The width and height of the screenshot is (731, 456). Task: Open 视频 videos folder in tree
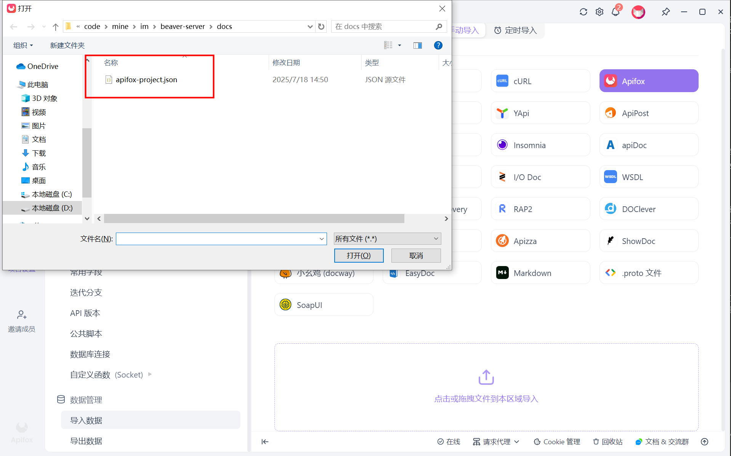pos(34,112)
